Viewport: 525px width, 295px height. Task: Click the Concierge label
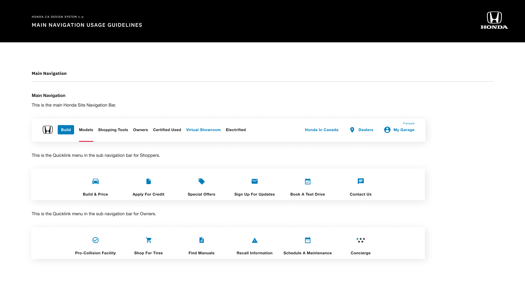(x=361, y=253)
